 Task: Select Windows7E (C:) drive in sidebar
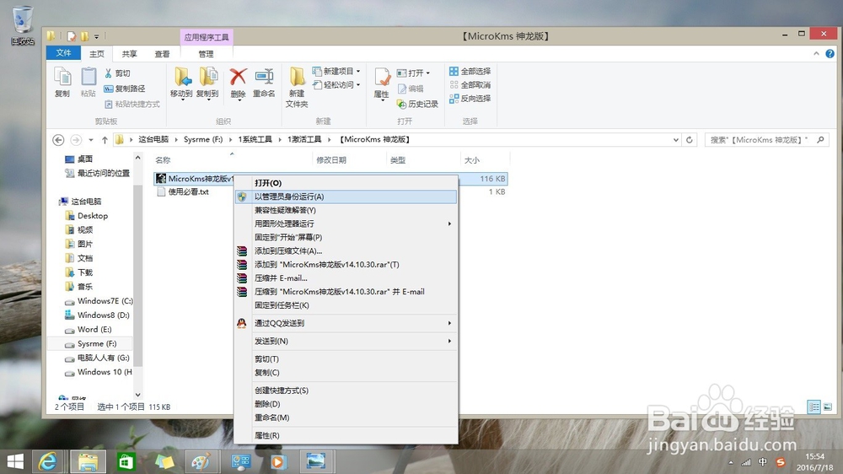pyautogui.click(x=99, y=301)
